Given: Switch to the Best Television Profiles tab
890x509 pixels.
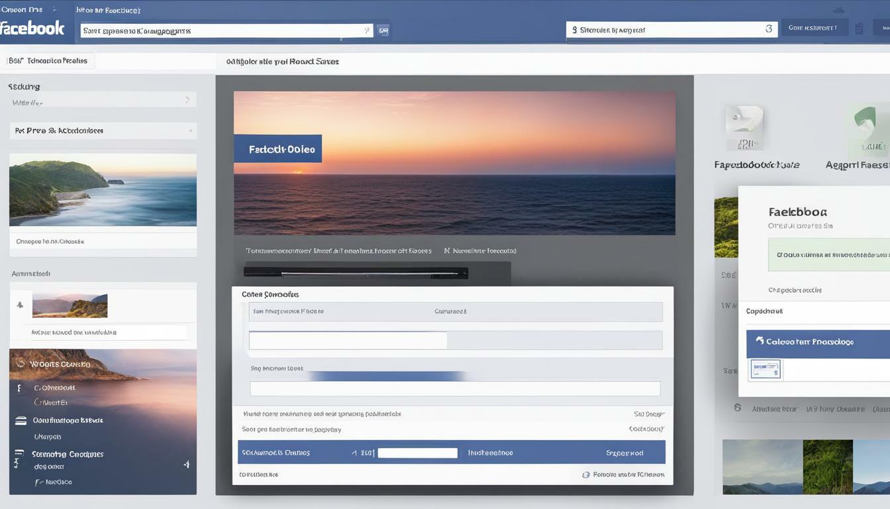Looking at the screenshot, I should click(x=48, y=60).
